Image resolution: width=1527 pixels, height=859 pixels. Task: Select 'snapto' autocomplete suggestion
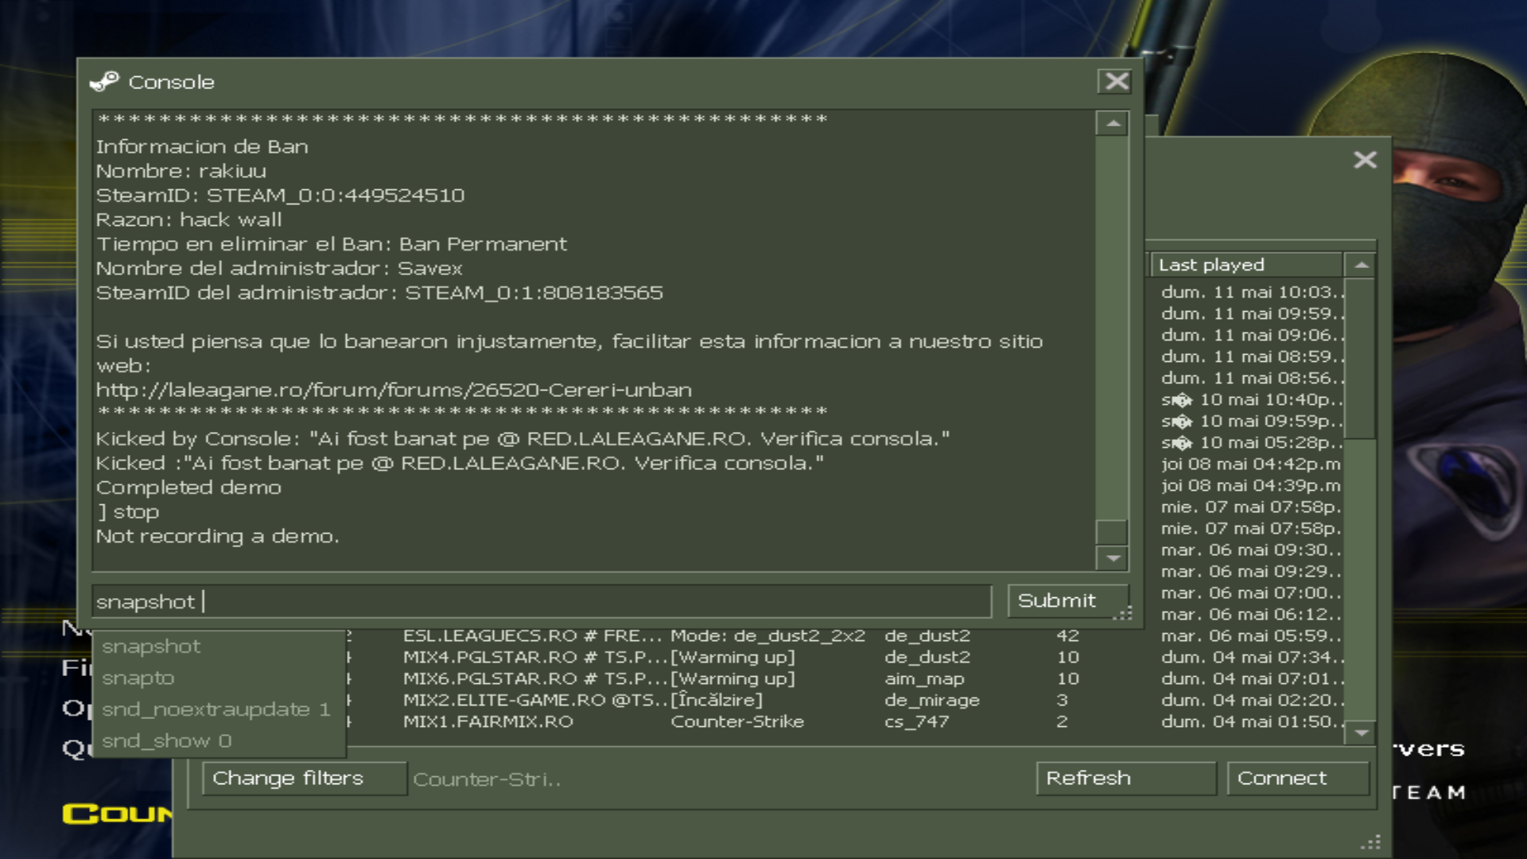[x=138, y=678]
